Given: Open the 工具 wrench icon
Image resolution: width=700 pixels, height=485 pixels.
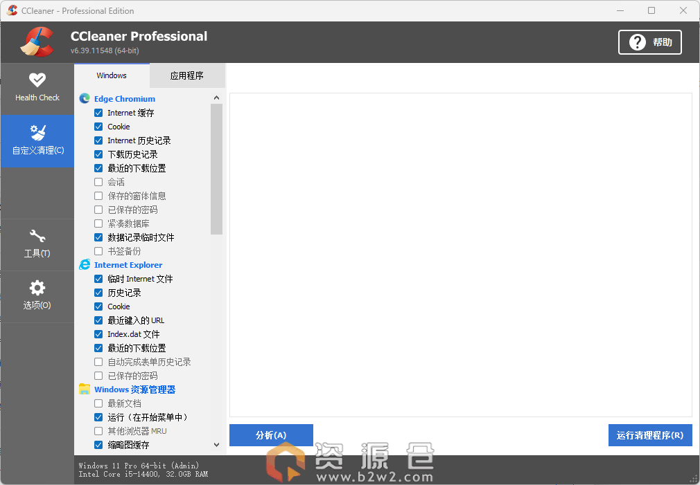Looking at the screenshot, I should click(x=37, y=237).
